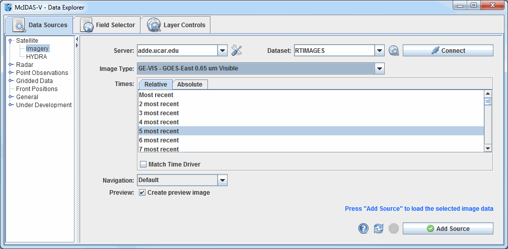Uncheck Create preview image checkbox
The height and width of the screenshot is (249, 508).
click(143, 193)
